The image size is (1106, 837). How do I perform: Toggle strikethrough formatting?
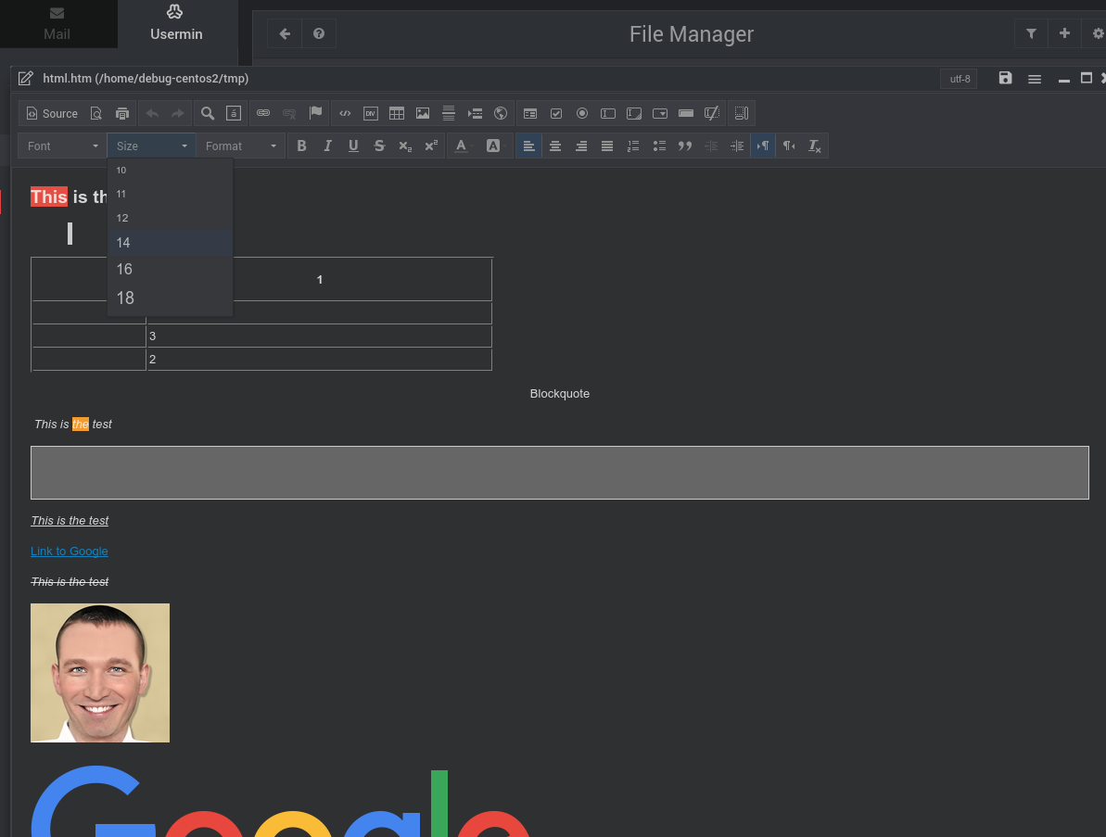coord(379,146)
